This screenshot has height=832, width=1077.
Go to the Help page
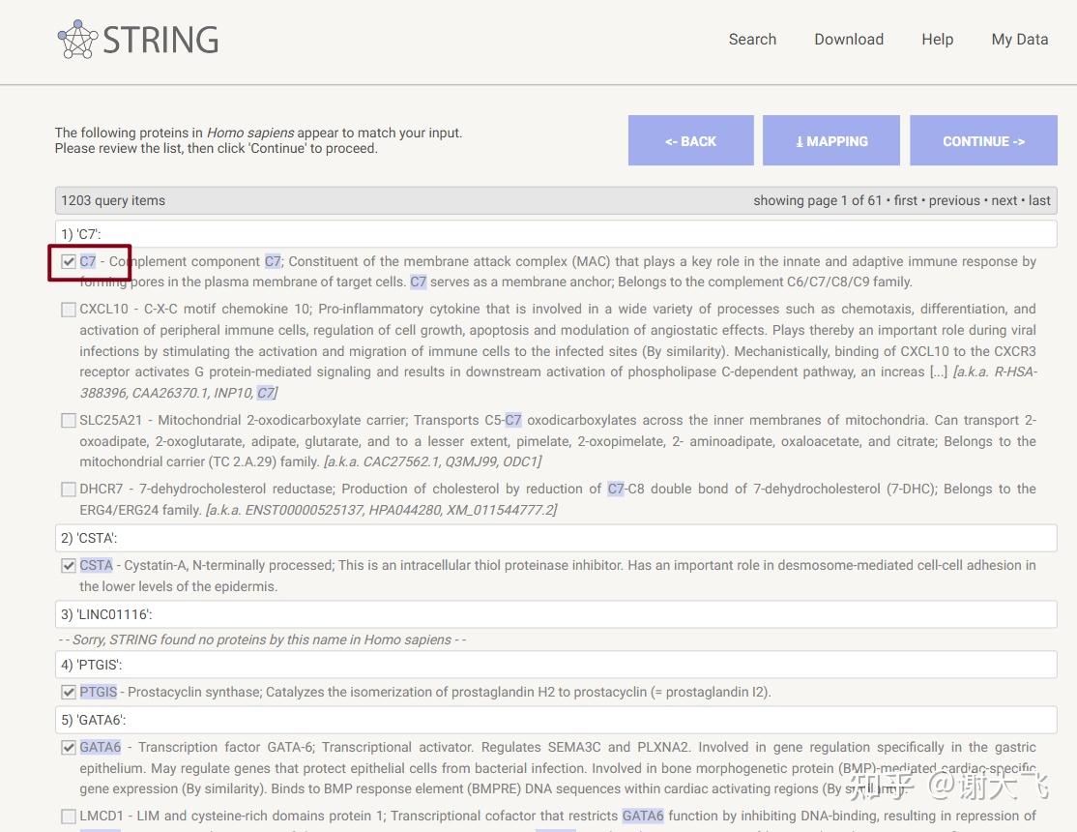point(937,40)
